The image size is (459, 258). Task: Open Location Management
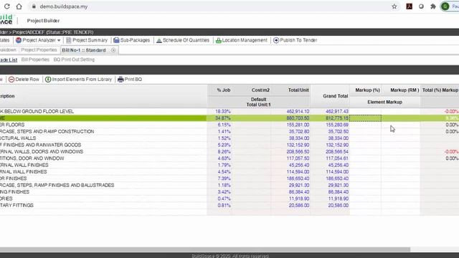click(x=245, y=40)
